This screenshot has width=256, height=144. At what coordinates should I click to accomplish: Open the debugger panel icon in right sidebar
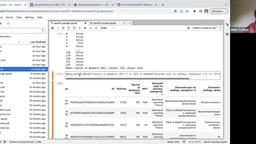click(x=227, y=34)
